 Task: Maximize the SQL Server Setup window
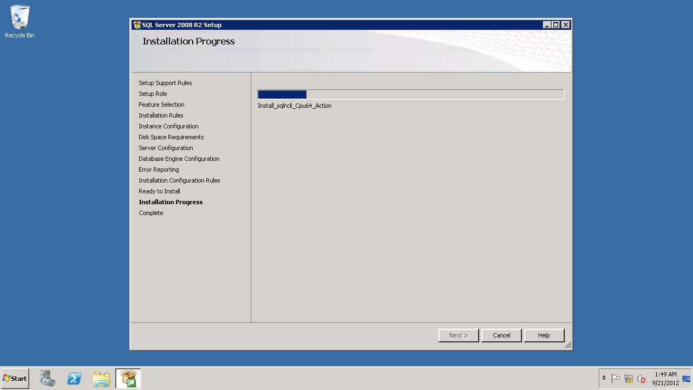[556, 25]
